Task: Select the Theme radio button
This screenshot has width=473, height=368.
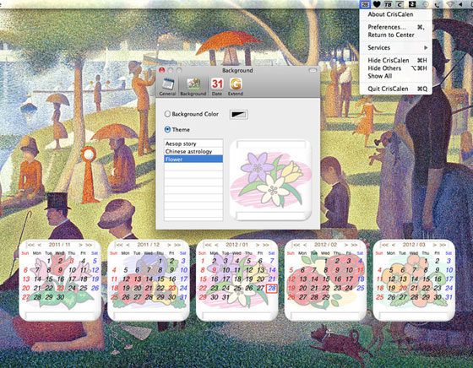Action: pyautogui.click(x=167, y=130)
